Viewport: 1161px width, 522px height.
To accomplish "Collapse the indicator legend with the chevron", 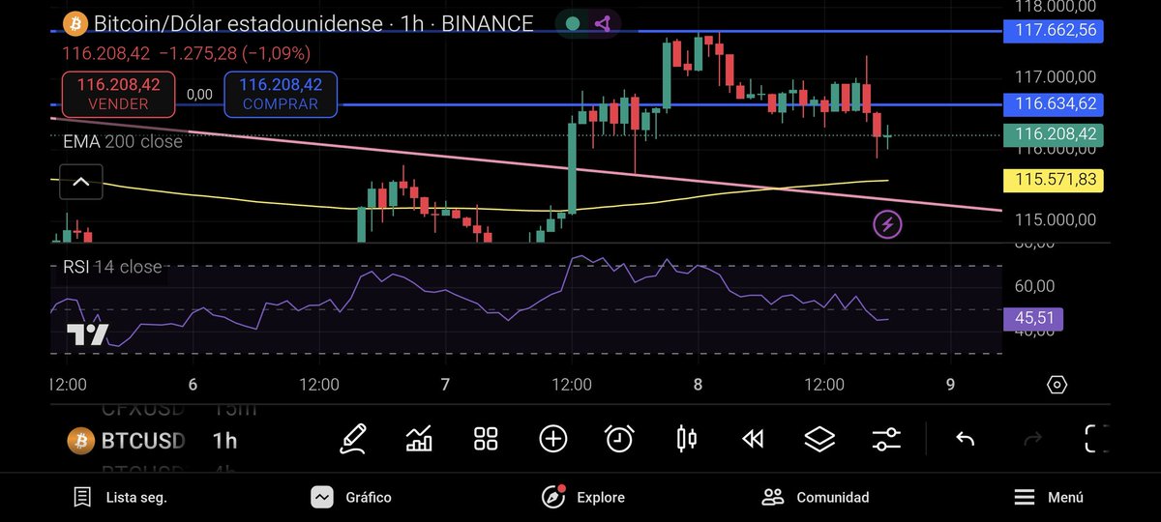I will [81, 182].
